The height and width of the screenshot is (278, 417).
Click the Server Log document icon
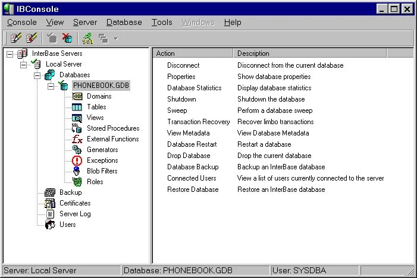pyautogui.click(x=50, y=214)
